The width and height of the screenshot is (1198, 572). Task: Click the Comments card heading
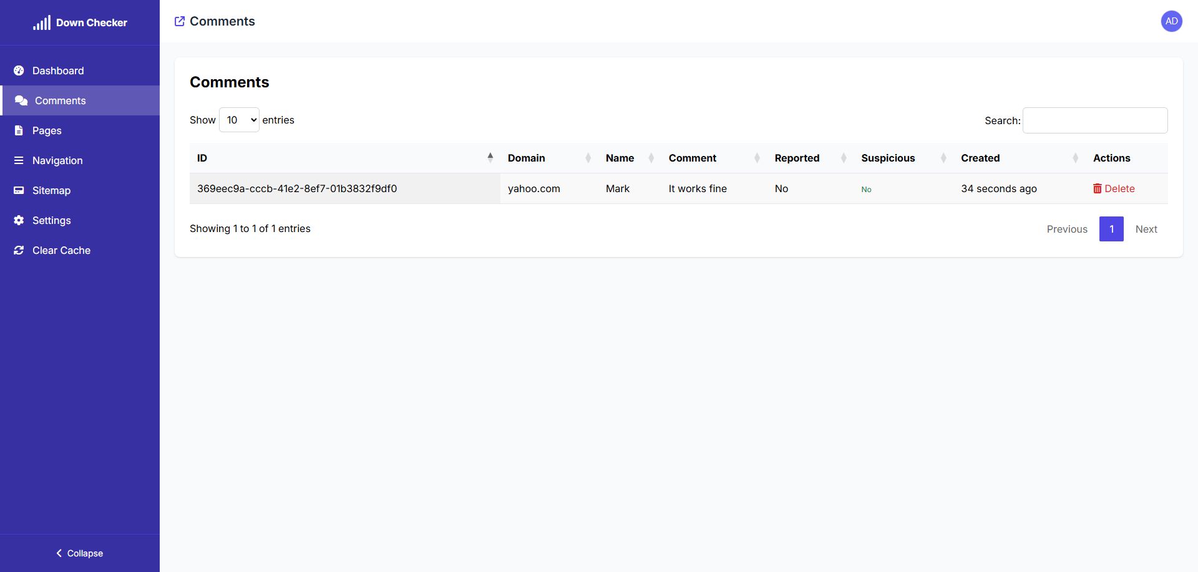pos(230,82)
